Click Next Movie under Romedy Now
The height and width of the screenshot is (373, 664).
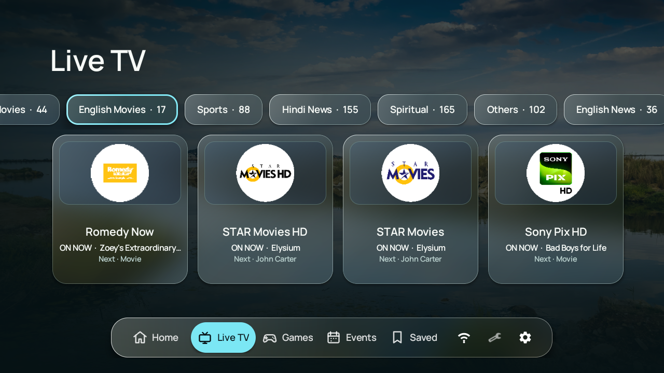pyautogui.click(x=120, y=259)
